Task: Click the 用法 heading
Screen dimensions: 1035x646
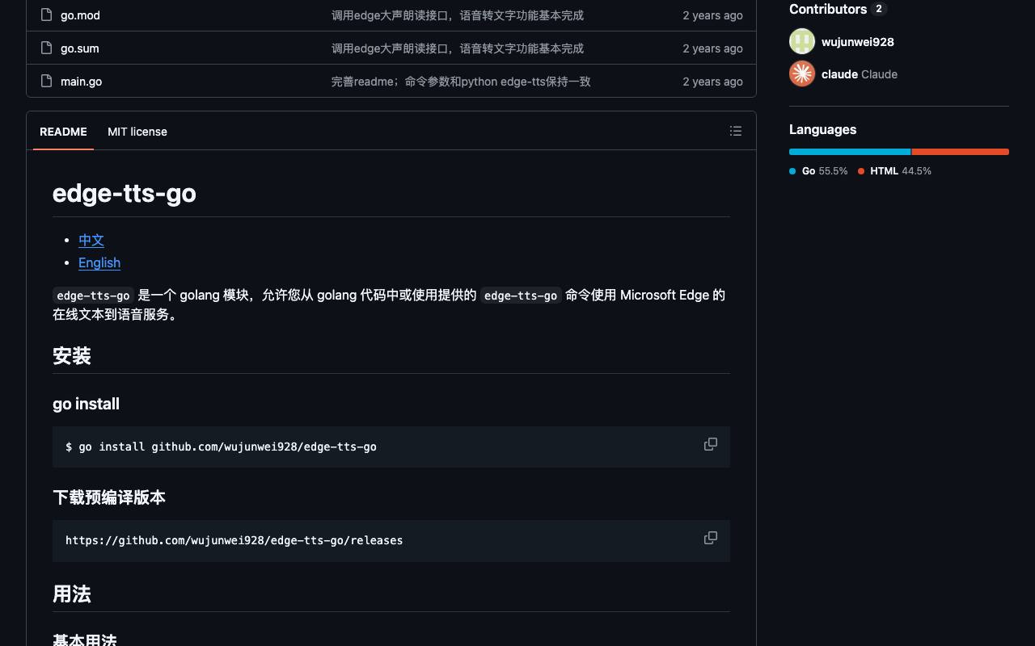Action: pyautogui.click(x=72, y=594)
